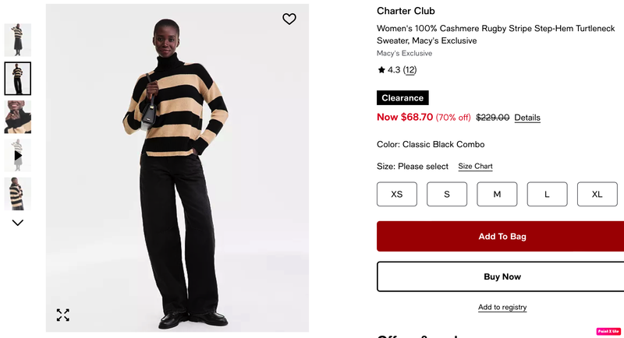The height and width of the screenshot is (338, 624).
Task: Select size M
Action: (497, 194)
